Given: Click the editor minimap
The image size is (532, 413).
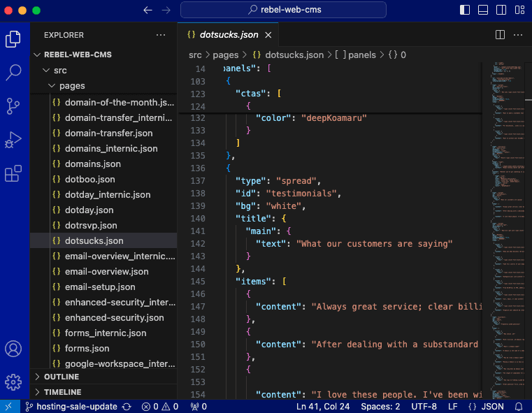Looking at the screenshot, I should click(x=507, y=231).
